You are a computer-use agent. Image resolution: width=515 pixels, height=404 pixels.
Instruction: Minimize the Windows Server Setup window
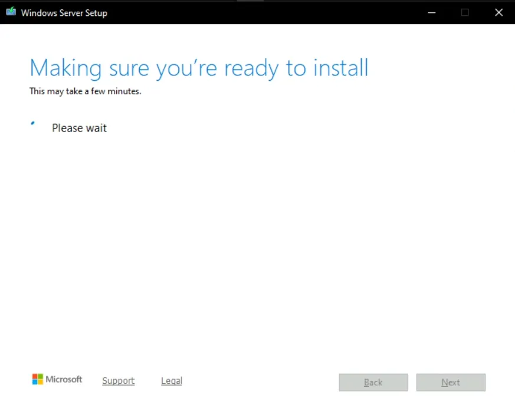432,12
